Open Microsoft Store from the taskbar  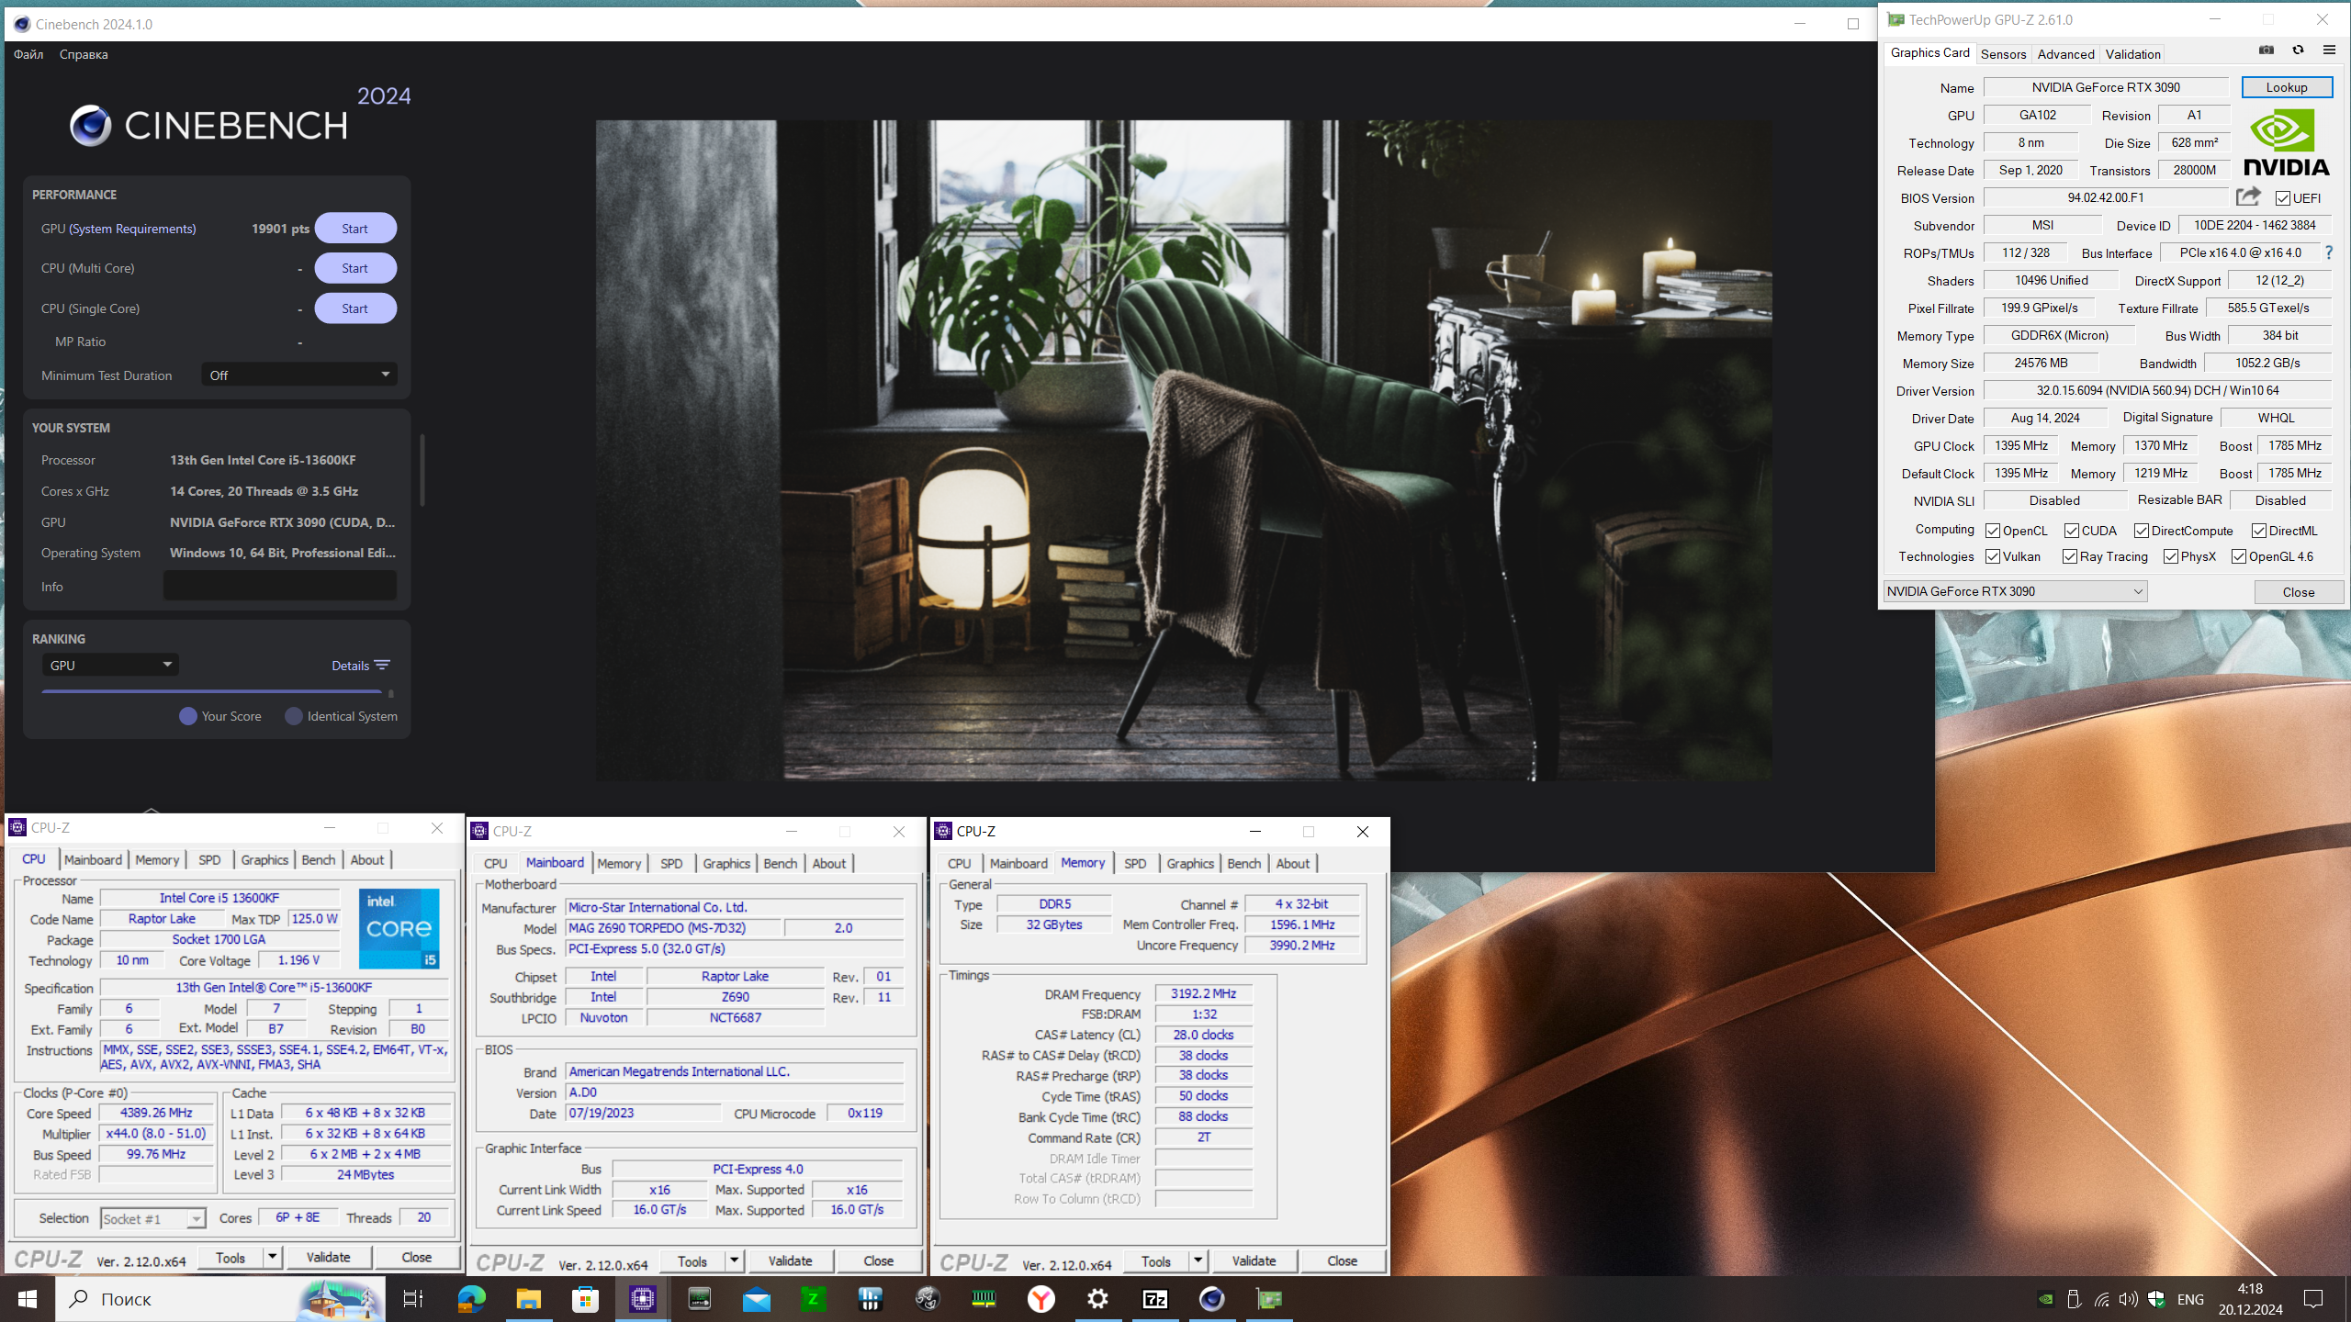585,1299
